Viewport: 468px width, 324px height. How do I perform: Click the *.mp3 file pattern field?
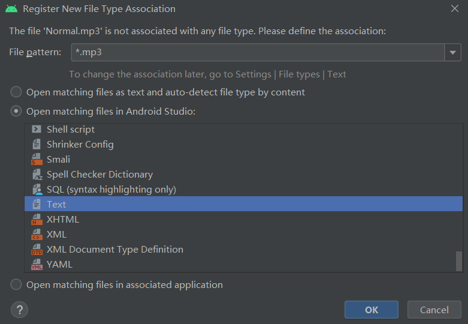pyautogui.click(x=256, y=53)
